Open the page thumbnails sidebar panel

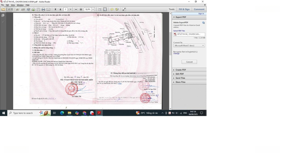3,15
